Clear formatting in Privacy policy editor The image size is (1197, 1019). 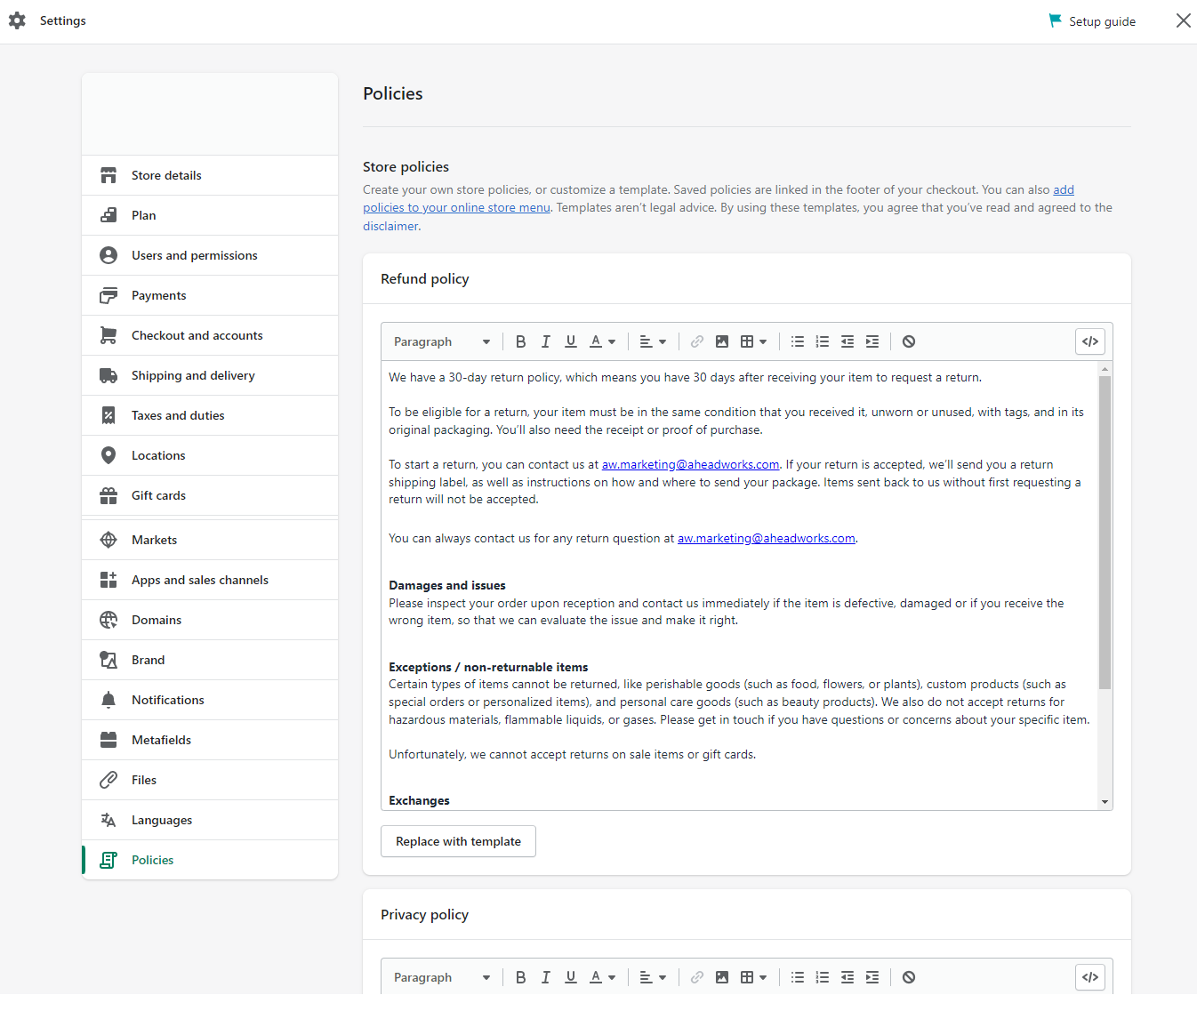tap(909, 977)
